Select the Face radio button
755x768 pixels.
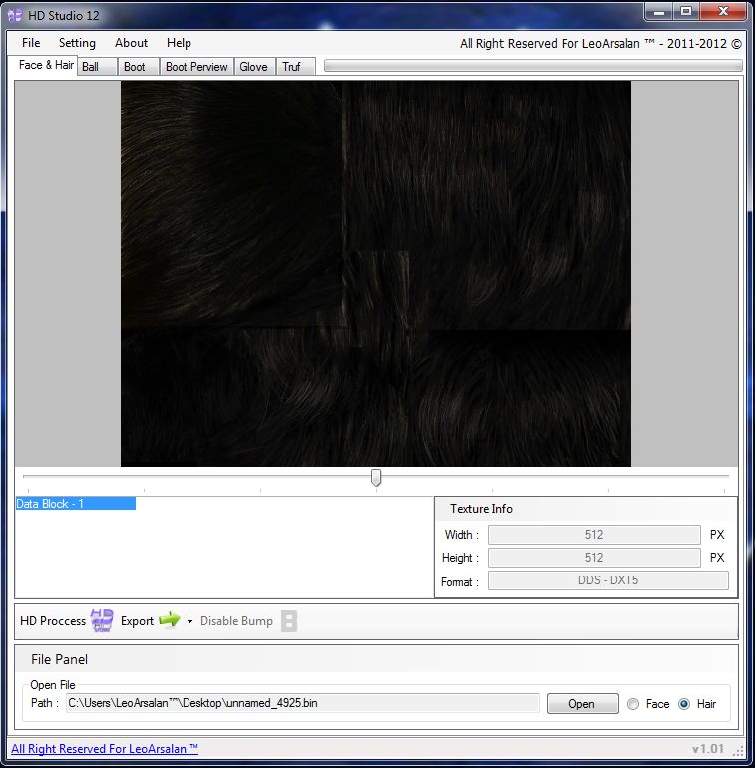[x=633, y=704]
